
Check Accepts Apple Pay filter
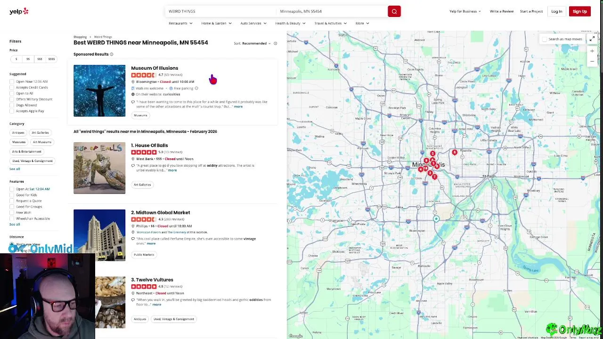12,111
